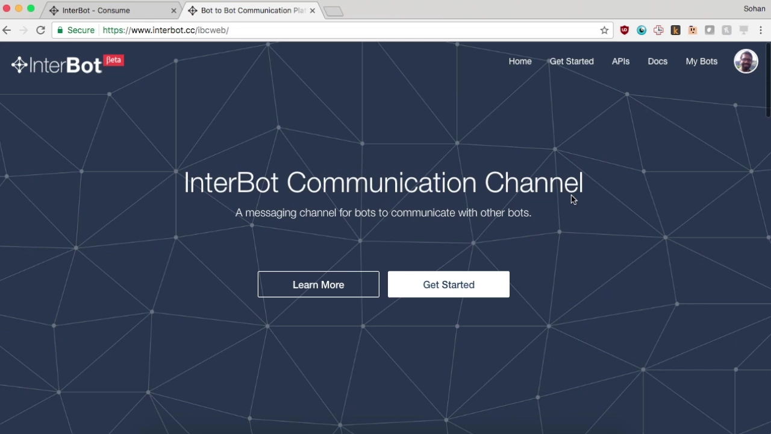This screenshot has width=771, height=434.
Task: Click the blue eye extension icon
Action: 641,30
